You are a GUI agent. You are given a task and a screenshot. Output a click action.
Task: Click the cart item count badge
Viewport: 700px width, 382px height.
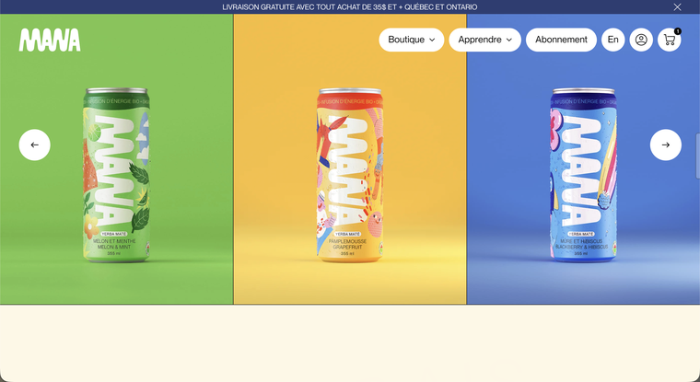coord(678,31)
